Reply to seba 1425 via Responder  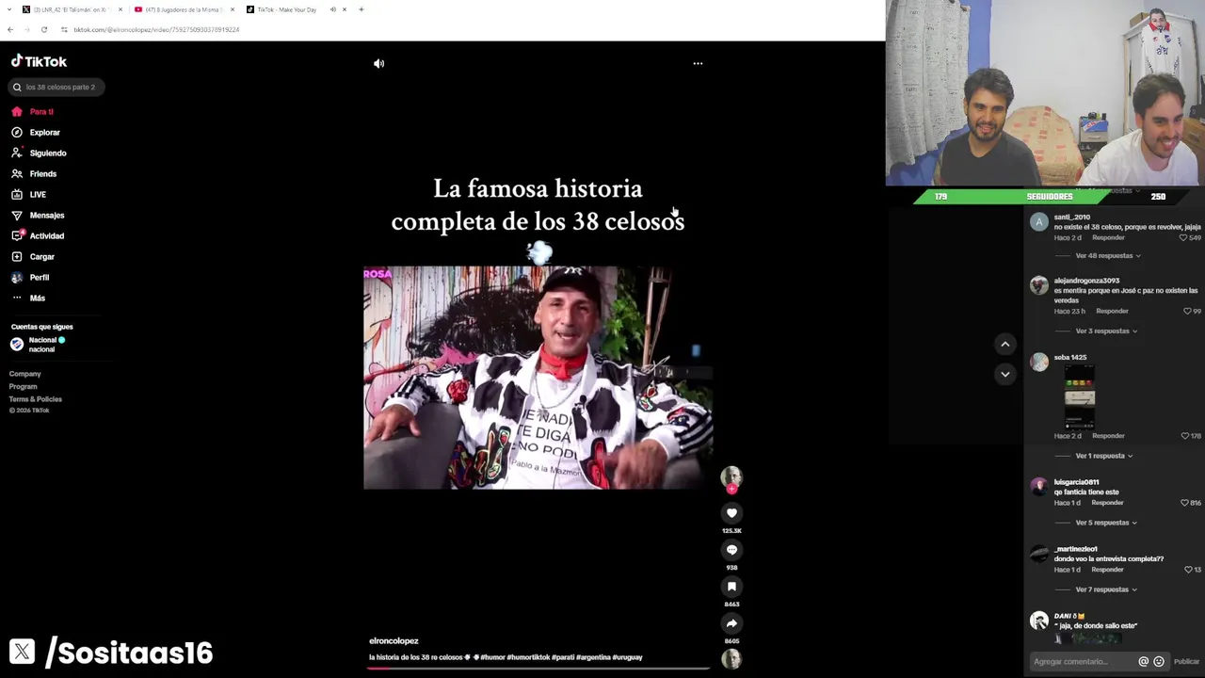(1108, 436)
